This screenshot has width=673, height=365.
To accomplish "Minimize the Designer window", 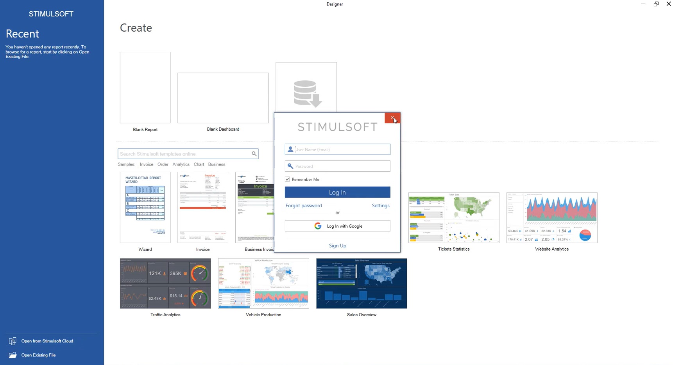I will coord(643,4).
